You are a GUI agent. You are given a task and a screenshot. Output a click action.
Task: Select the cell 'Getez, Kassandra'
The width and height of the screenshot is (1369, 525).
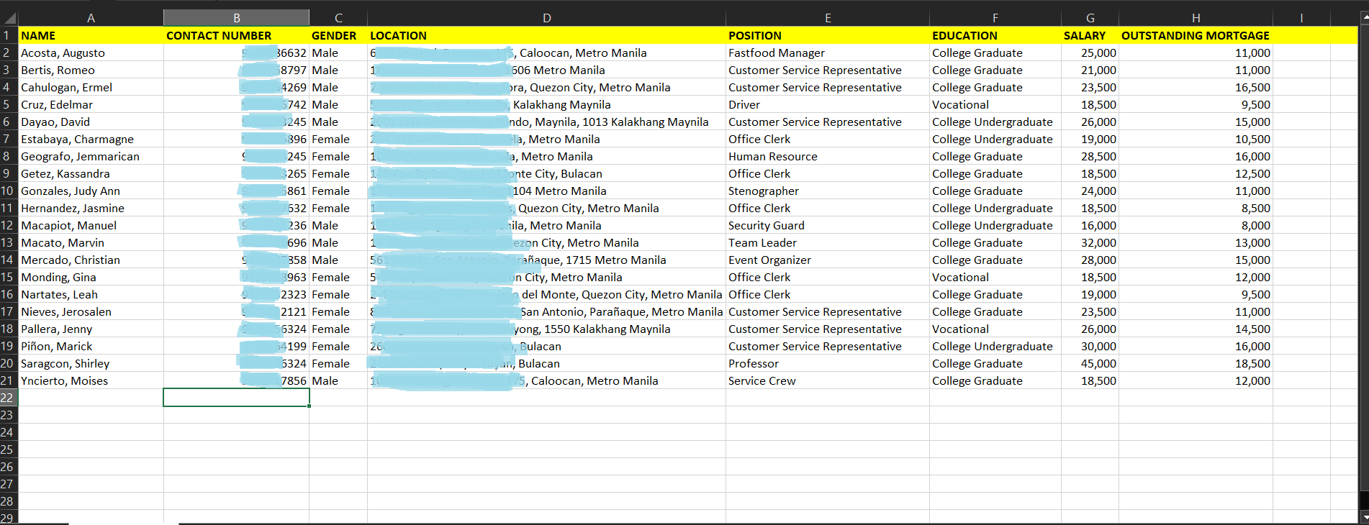coord(91,173)
